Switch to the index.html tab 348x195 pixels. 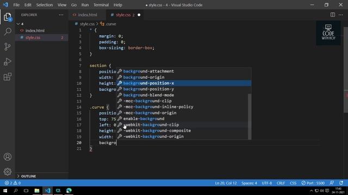pyautogui.click(x=87, y=15)
